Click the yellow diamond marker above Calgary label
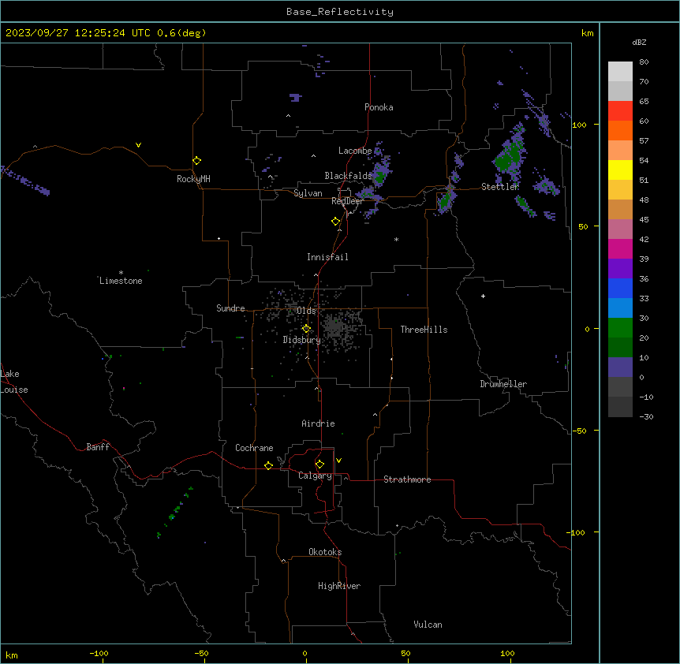 point(319,464)
